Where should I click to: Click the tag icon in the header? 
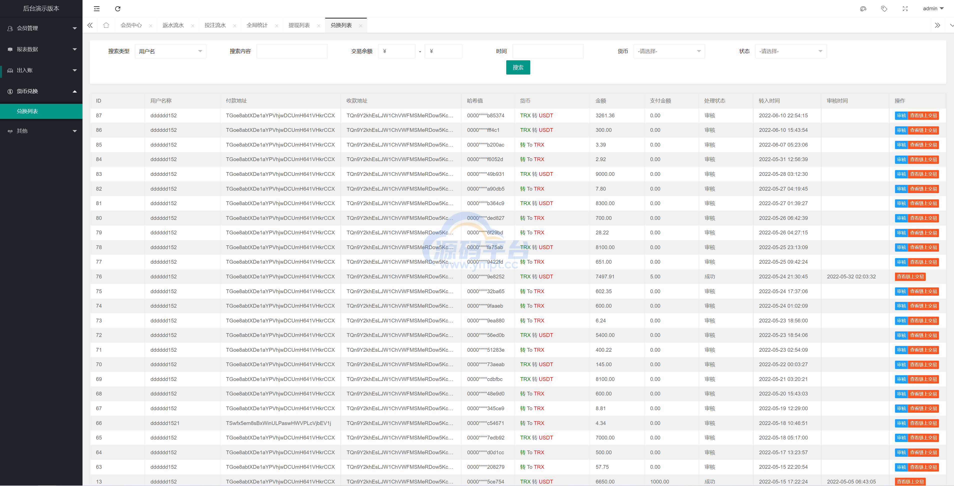pos(884,9)
